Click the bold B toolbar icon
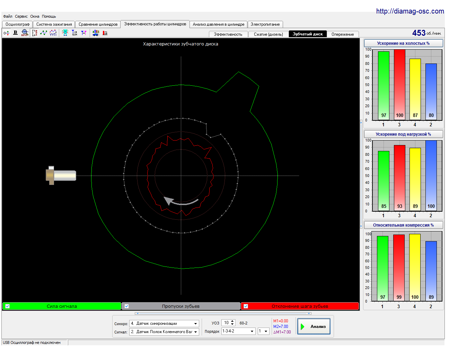The image size is (449, 347). click(x=15, y=33)
